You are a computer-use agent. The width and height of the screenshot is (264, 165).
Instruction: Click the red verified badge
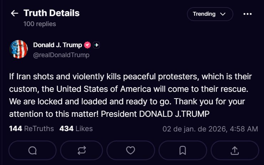pyautogui.click(x=87, y=45)
